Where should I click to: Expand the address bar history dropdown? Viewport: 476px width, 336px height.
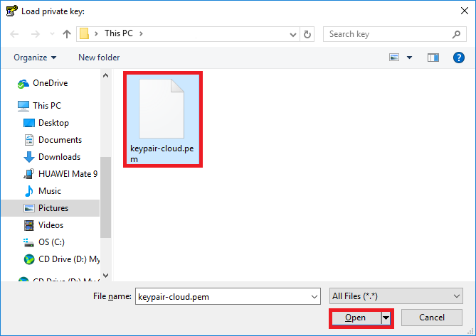(x=293, y=35)
